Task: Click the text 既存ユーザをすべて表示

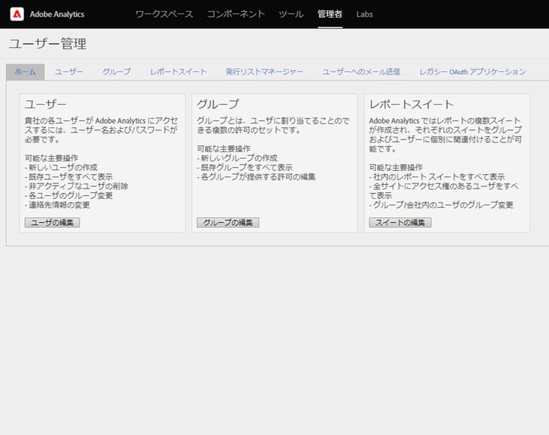Action: (x=71, y=177)
